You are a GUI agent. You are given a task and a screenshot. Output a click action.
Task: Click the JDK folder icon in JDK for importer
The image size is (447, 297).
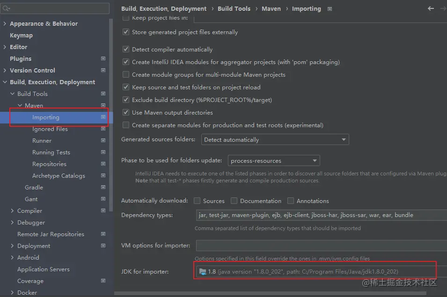(x=203, y=272)
